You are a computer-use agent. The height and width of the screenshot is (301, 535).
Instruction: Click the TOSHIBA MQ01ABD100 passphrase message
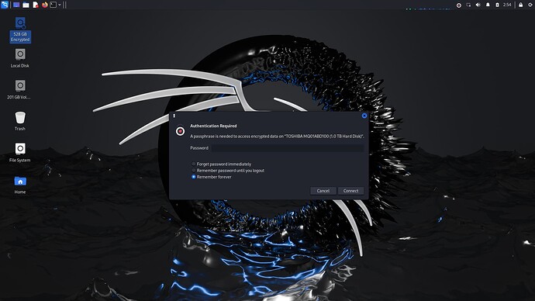(277, 137)
